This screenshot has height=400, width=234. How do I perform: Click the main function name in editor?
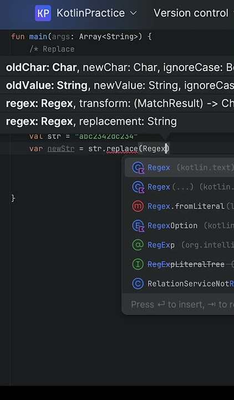pos(38,37)
